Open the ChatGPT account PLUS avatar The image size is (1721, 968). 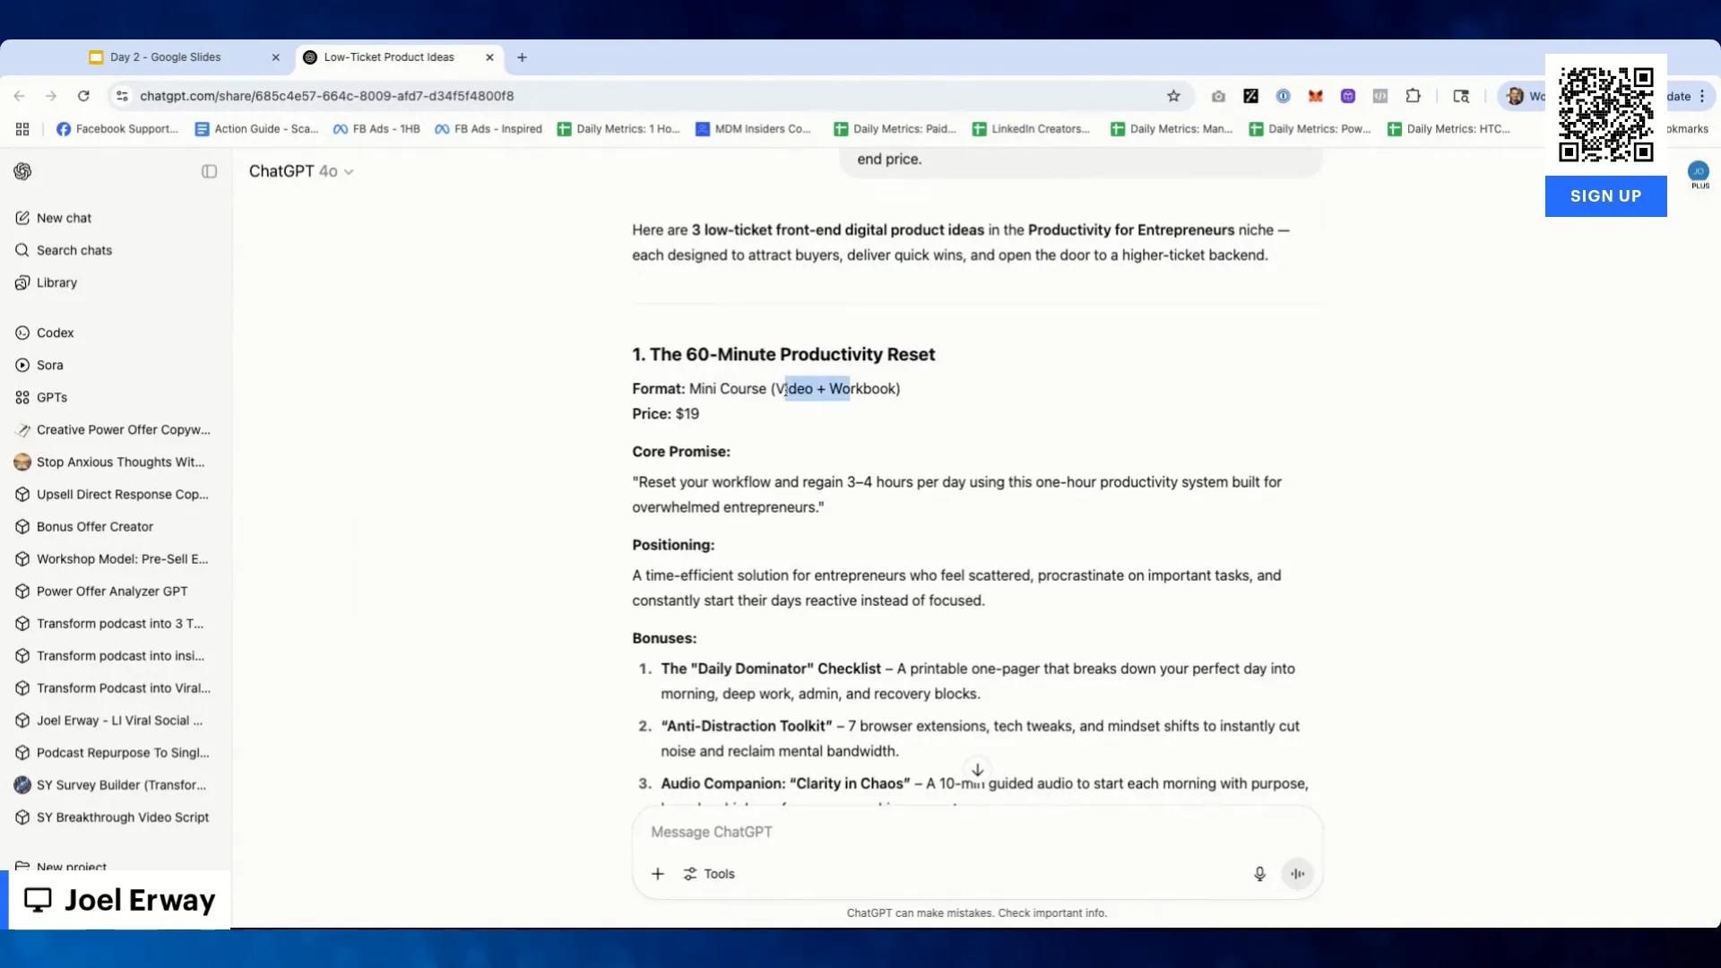tap(1699, 173)
